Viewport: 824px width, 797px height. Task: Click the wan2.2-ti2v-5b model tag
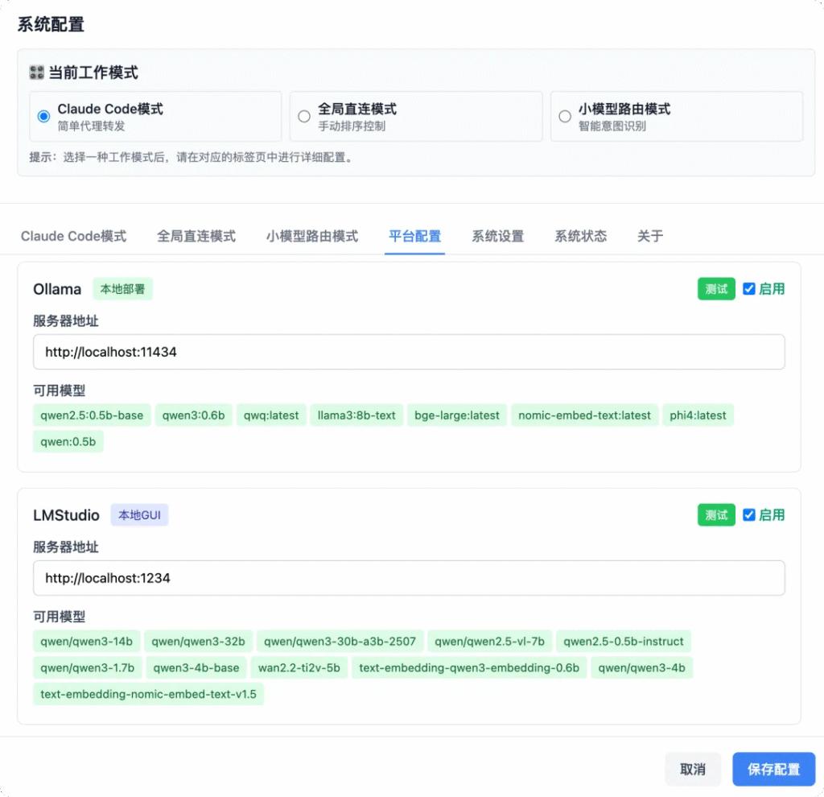pos(299,667)
